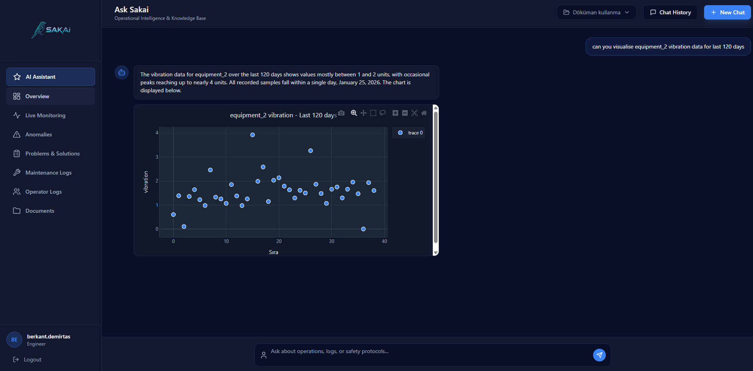Go to the Anomalies section
753x371 pixels.
tap(39, 134)
